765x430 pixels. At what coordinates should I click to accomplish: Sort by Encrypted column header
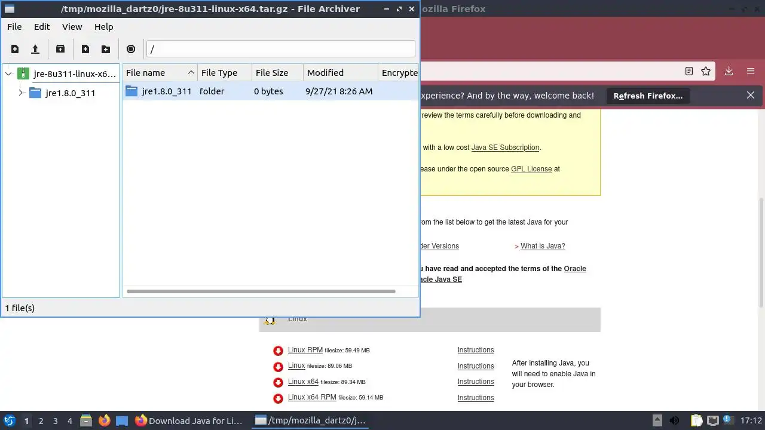pos(399,72)
